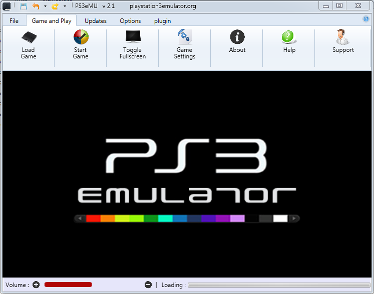This screenshot has height=294, width=374.
Task: Switch to the Updates tab
Action: (96, 21)
